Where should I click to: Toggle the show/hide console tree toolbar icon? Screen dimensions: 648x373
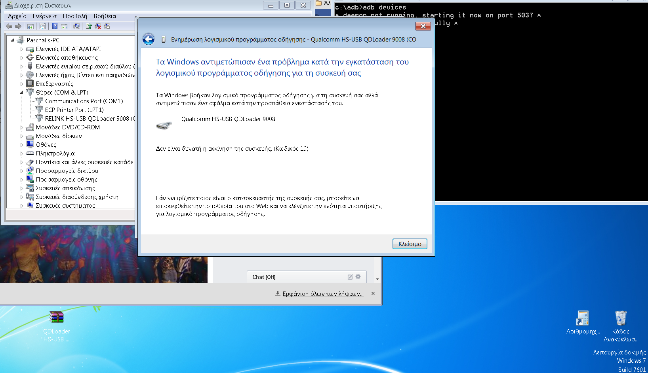tap(30, 27)
